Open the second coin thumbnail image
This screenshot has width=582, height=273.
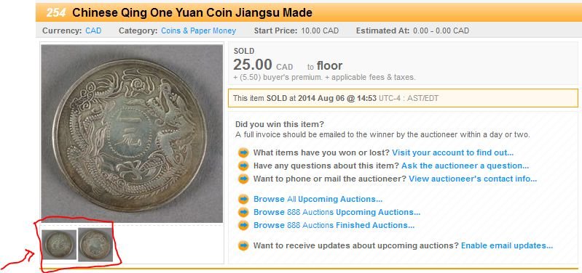(x=95, y=245)
